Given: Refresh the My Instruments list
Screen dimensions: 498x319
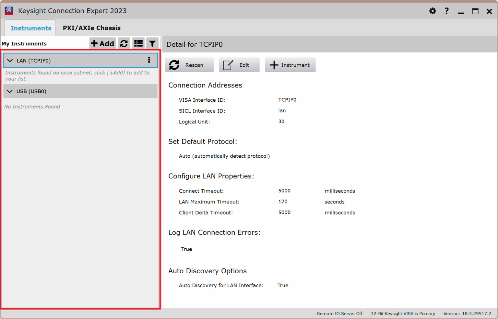Looking at the screenshot, I should pos(124,43).
